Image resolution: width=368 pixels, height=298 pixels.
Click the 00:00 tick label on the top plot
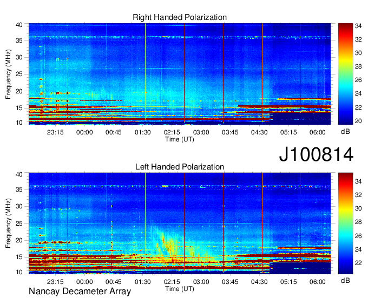click(x=84, y=132)
